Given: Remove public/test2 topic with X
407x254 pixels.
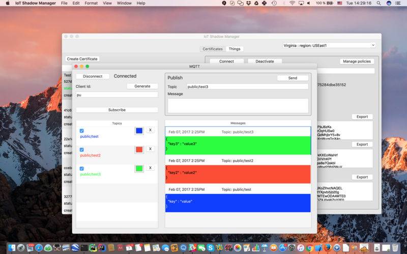Looking at the screenshot, I should point(150,149).
